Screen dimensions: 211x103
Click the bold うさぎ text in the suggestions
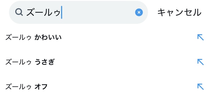(45, 62)
